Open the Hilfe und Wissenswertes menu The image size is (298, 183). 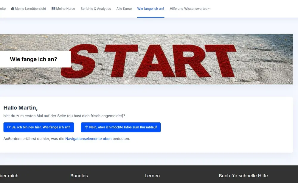pyautogui.click(x=189, y=9)
